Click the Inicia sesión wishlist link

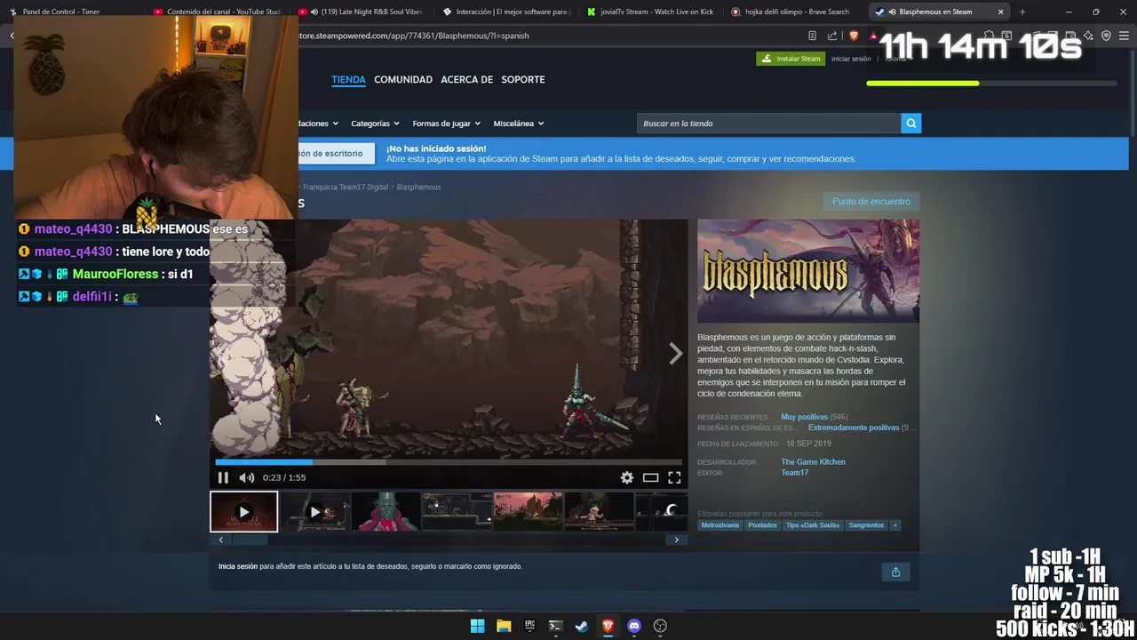(x=238, y=566)
